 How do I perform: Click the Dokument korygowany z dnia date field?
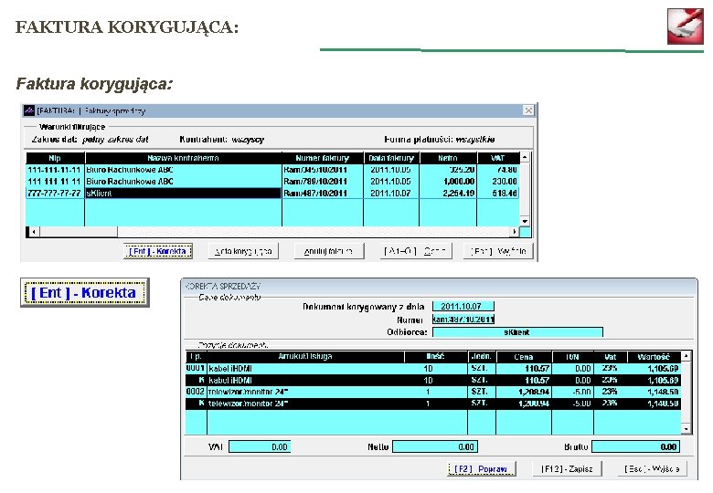463,307
